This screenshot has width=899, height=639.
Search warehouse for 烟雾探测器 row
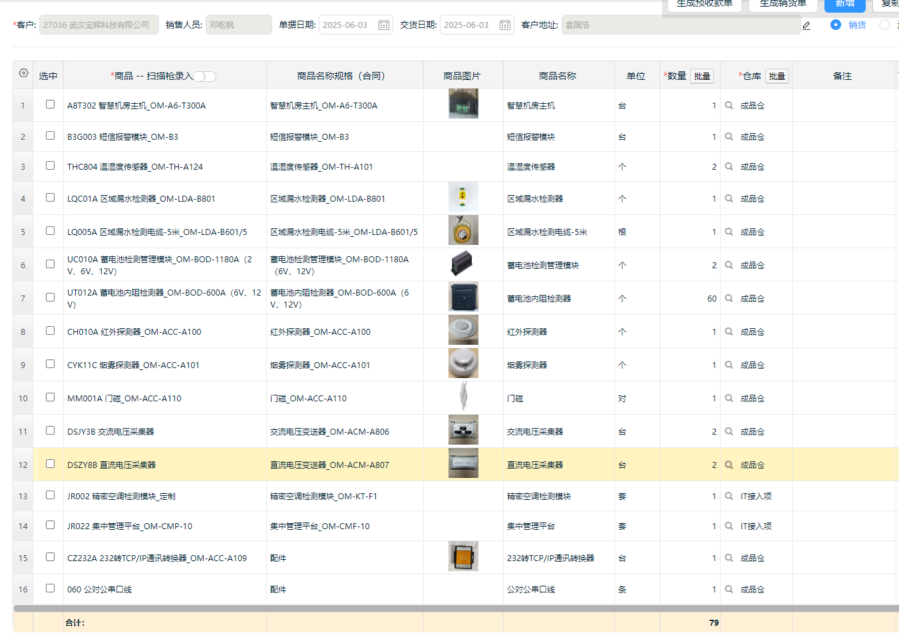click(729, 365)
